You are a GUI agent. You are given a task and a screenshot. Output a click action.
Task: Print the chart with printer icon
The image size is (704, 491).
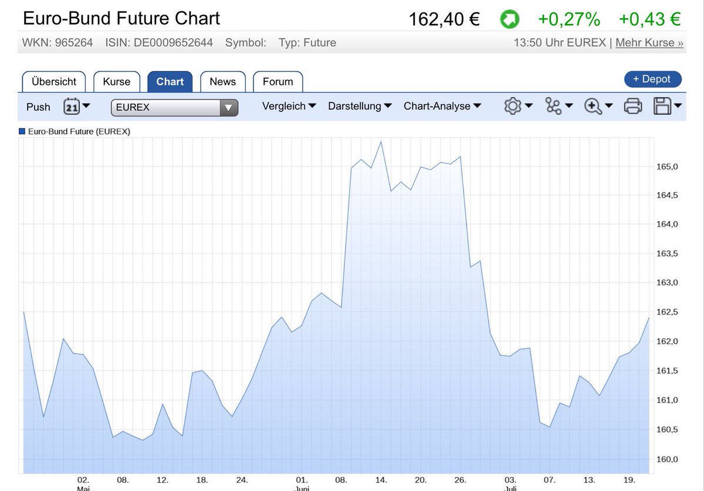click(x=633, y=106)
